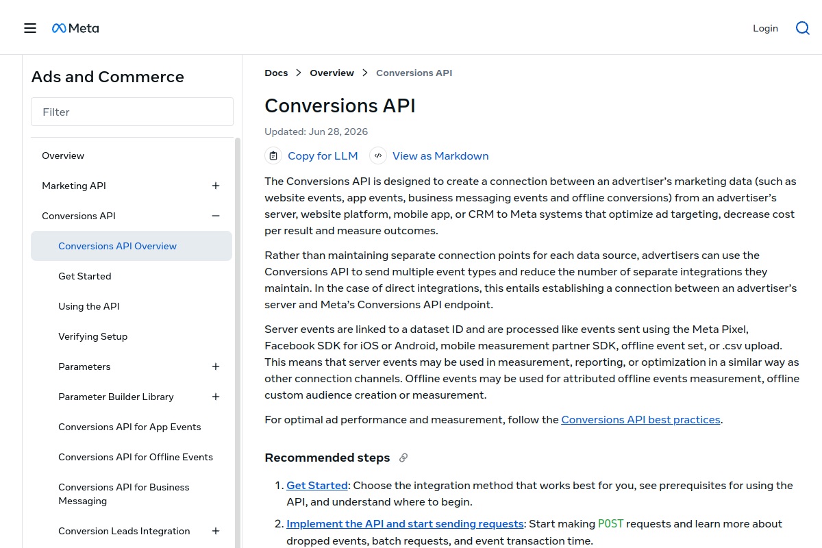This screenshot has height=548, width=822.
Task: Go to Docs breadcrumb
Action: pyautogui.click(x=276, y=73)
